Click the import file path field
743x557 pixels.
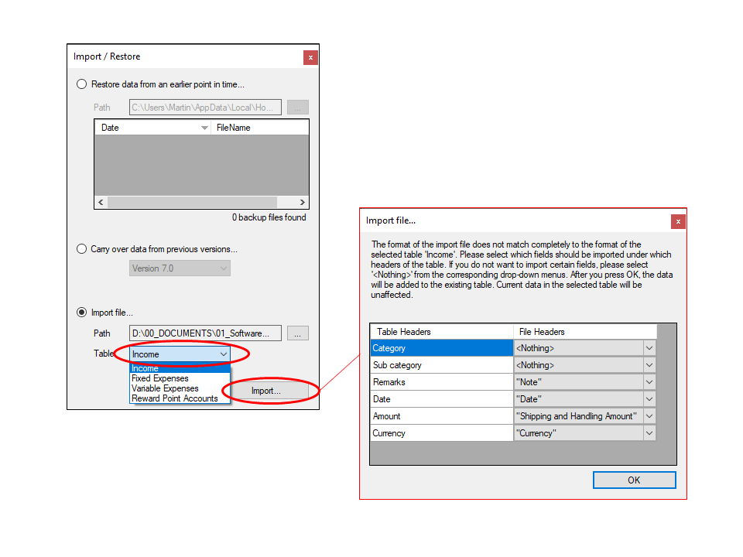(205, 333)
